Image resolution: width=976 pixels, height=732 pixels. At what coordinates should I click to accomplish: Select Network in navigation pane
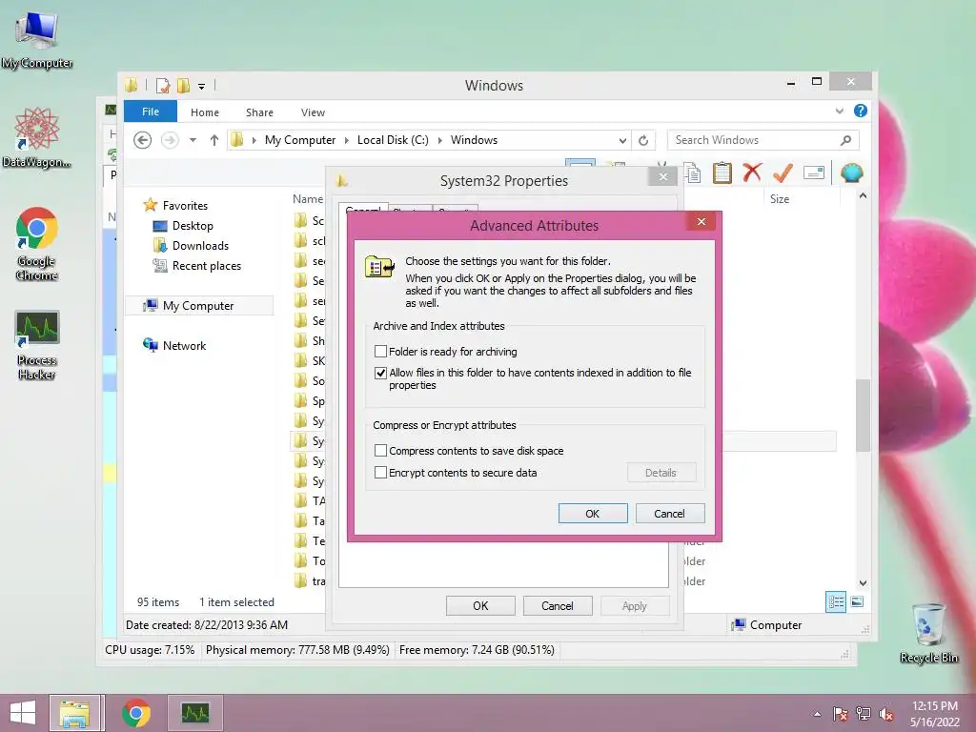pos(184,345)
